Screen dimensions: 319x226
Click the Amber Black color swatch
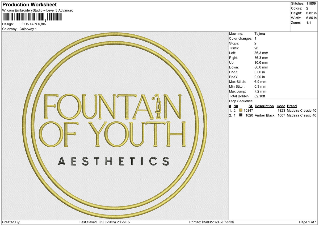pyautogui.click(x=241, y=115)
